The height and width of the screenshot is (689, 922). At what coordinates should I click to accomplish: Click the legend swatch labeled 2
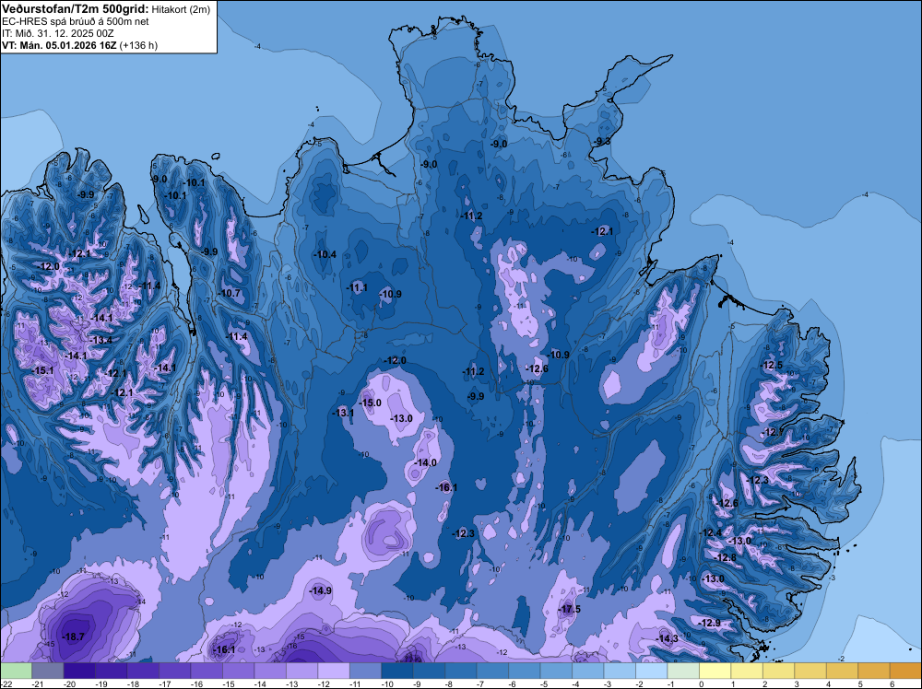point(778,671)
